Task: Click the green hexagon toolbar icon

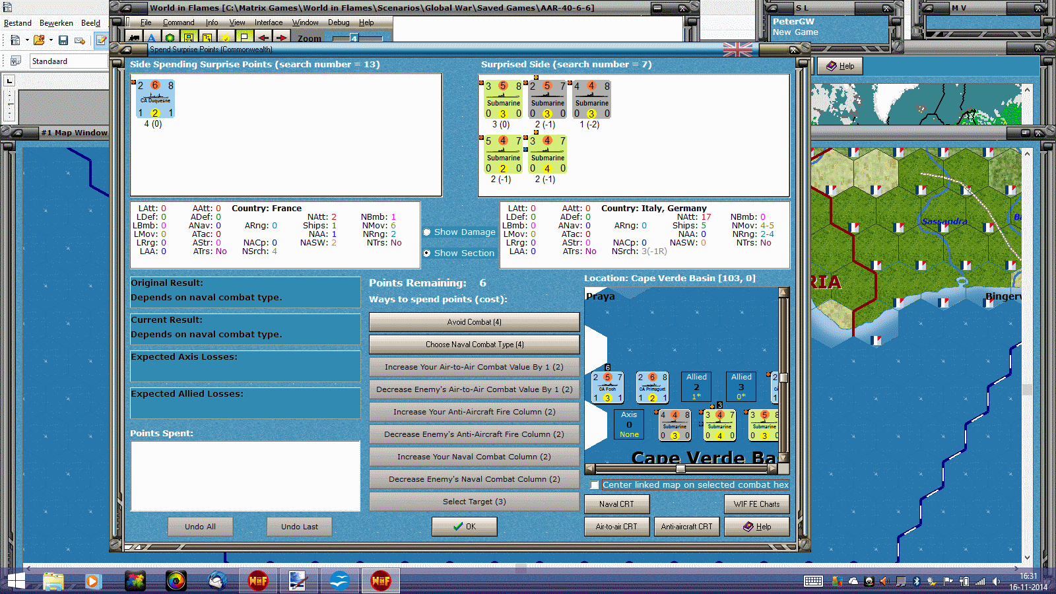Action: click(x=170, y=38)
